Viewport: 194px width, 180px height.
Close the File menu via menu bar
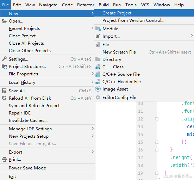[5, 5]
